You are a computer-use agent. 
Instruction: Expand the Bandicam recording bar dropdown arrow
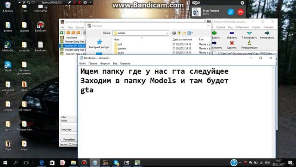point(19,2)
